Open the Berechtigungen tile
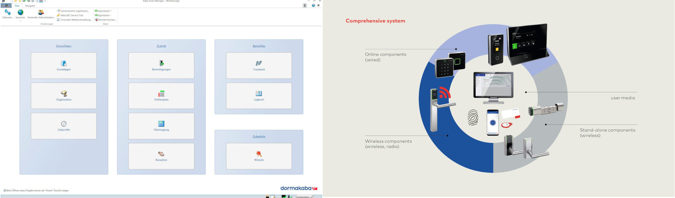 (161, 65)
